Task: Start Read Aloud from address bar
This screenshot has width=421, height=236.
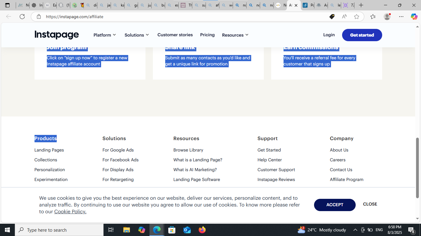Action: click(344, 17)
